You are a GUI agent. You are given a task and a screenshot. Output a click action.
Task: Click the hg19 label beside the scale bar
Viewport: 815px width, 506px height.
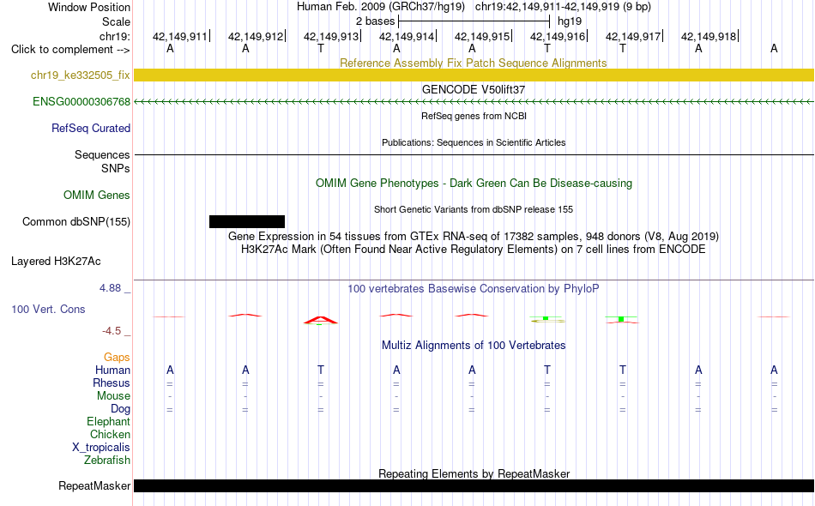(570, 21)
